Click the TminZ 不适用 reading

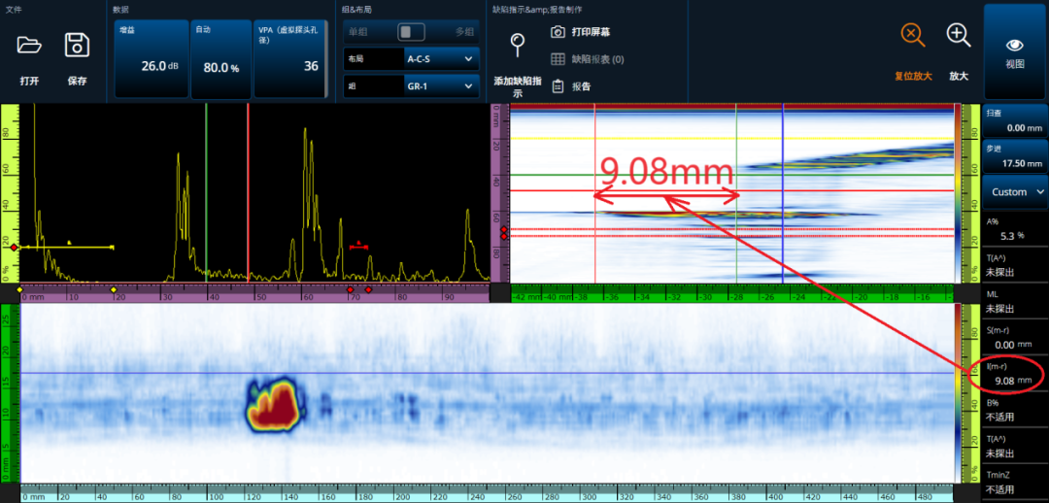click(x=1014, y=483)
